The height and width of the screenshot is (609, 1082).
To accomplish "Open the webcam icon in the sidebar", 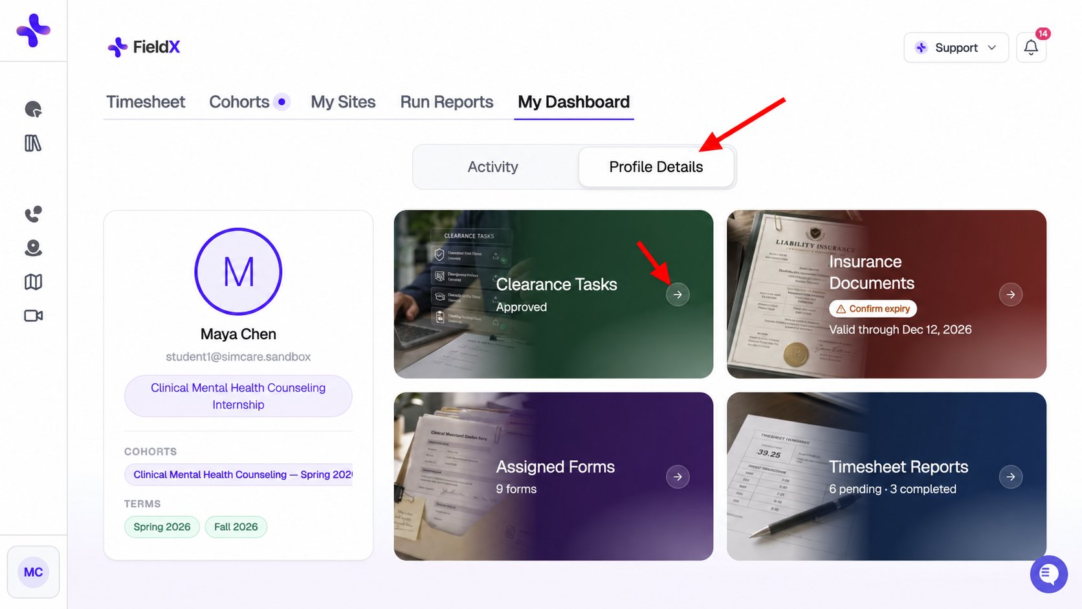I will [33, 248].
